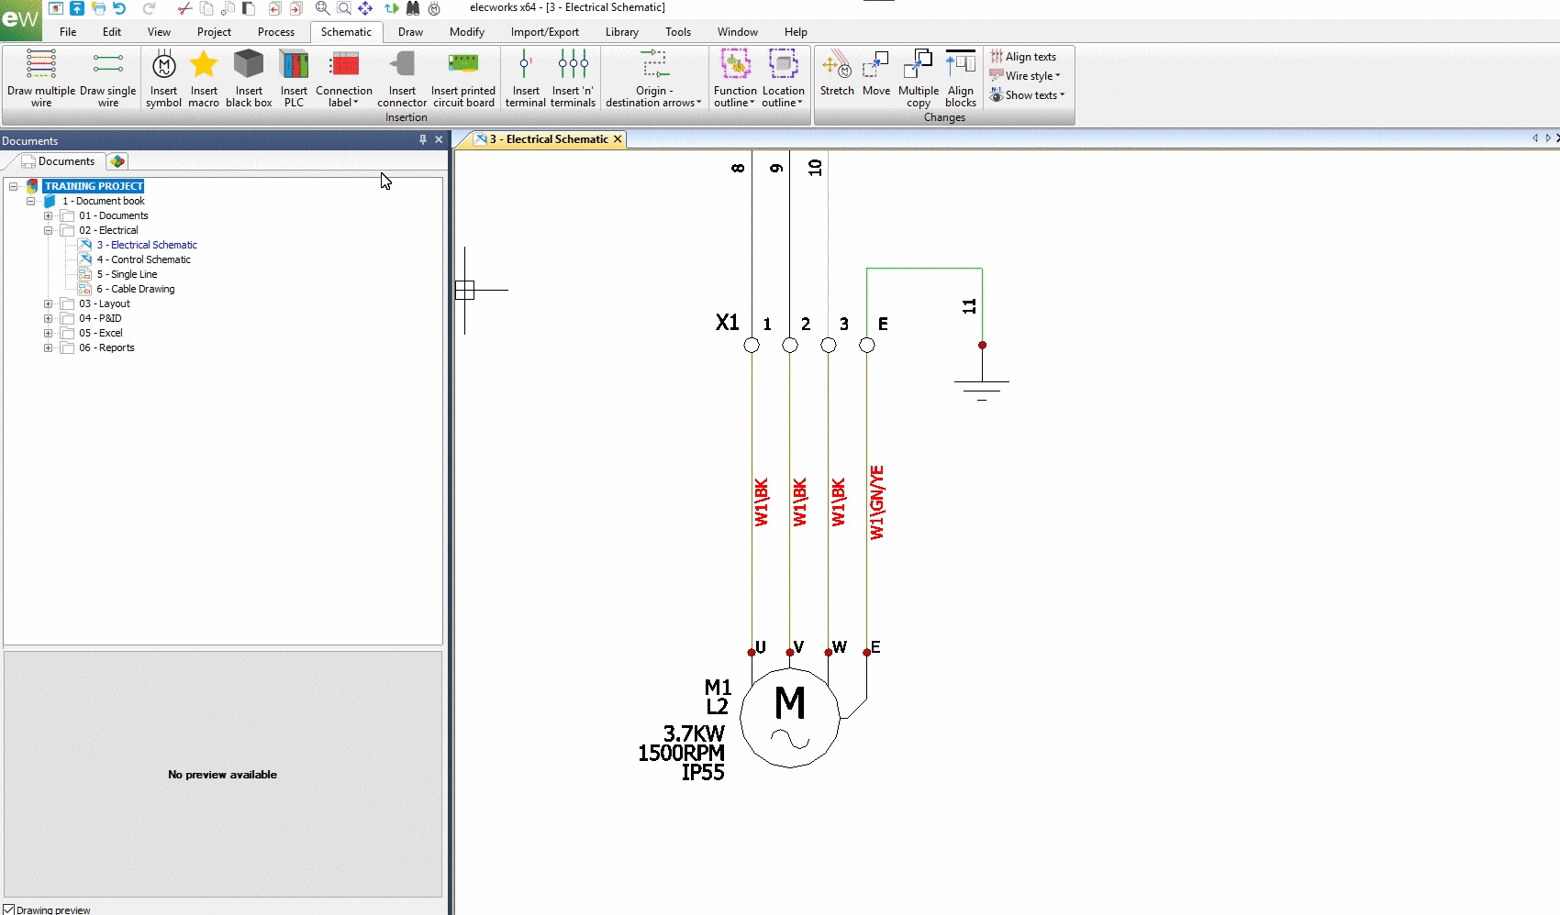The width and height of the screenshot is (1560, 915).
Task: Click the Multiple copy tool
Action: point(919,79)
